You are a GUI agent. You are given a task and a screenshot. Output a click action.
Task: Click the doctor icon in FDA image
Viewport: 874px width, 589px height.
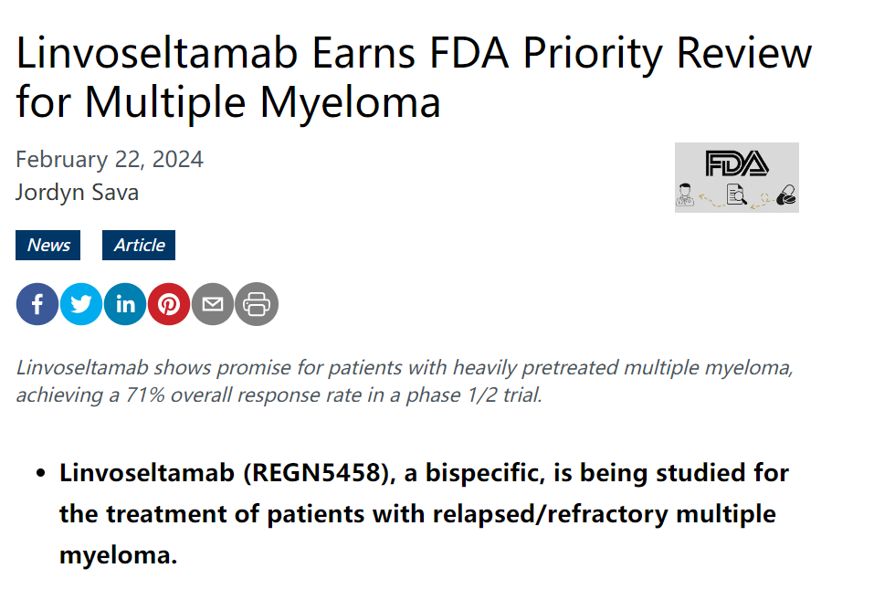click(685, 195)
